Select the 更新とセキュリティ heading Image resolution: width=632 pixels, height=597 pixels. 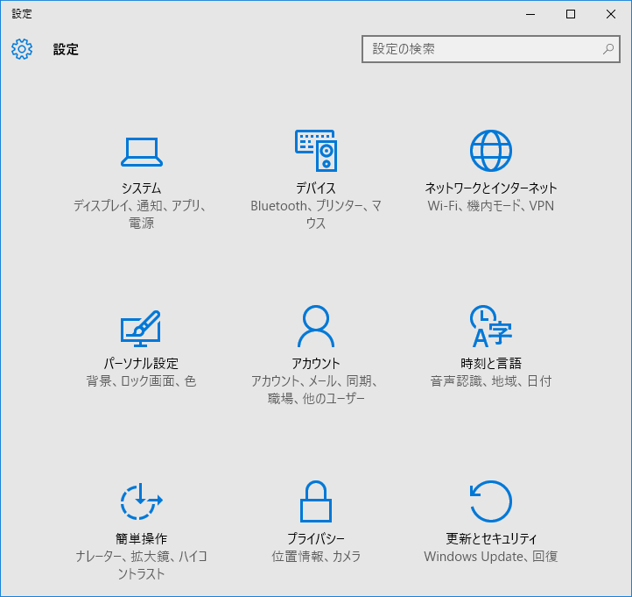[490, 538]
